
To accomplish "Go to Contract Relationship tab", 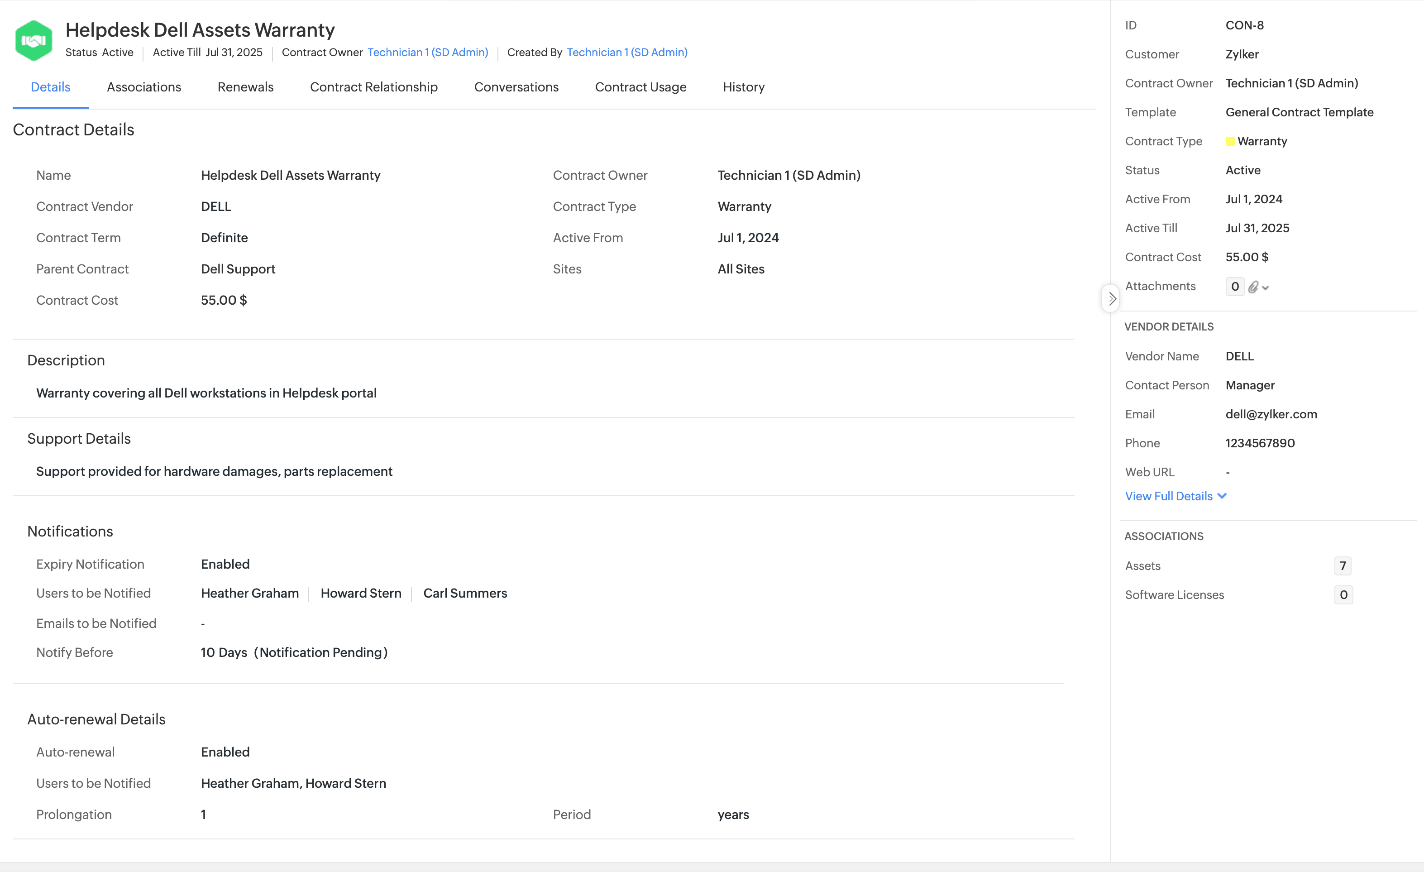I will click(373, 87).
